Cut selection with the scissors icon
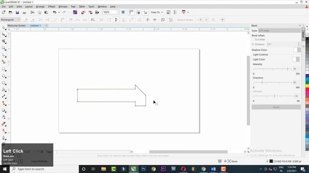Viewport: 309px width, 173px height. pyautogui.click(x=32, y=12)
